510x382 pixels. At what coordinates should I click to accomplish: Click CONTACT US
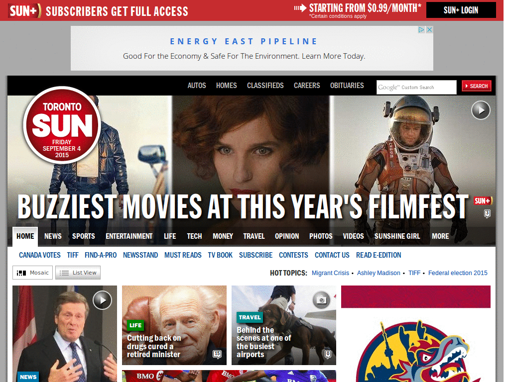coord(332,255)
